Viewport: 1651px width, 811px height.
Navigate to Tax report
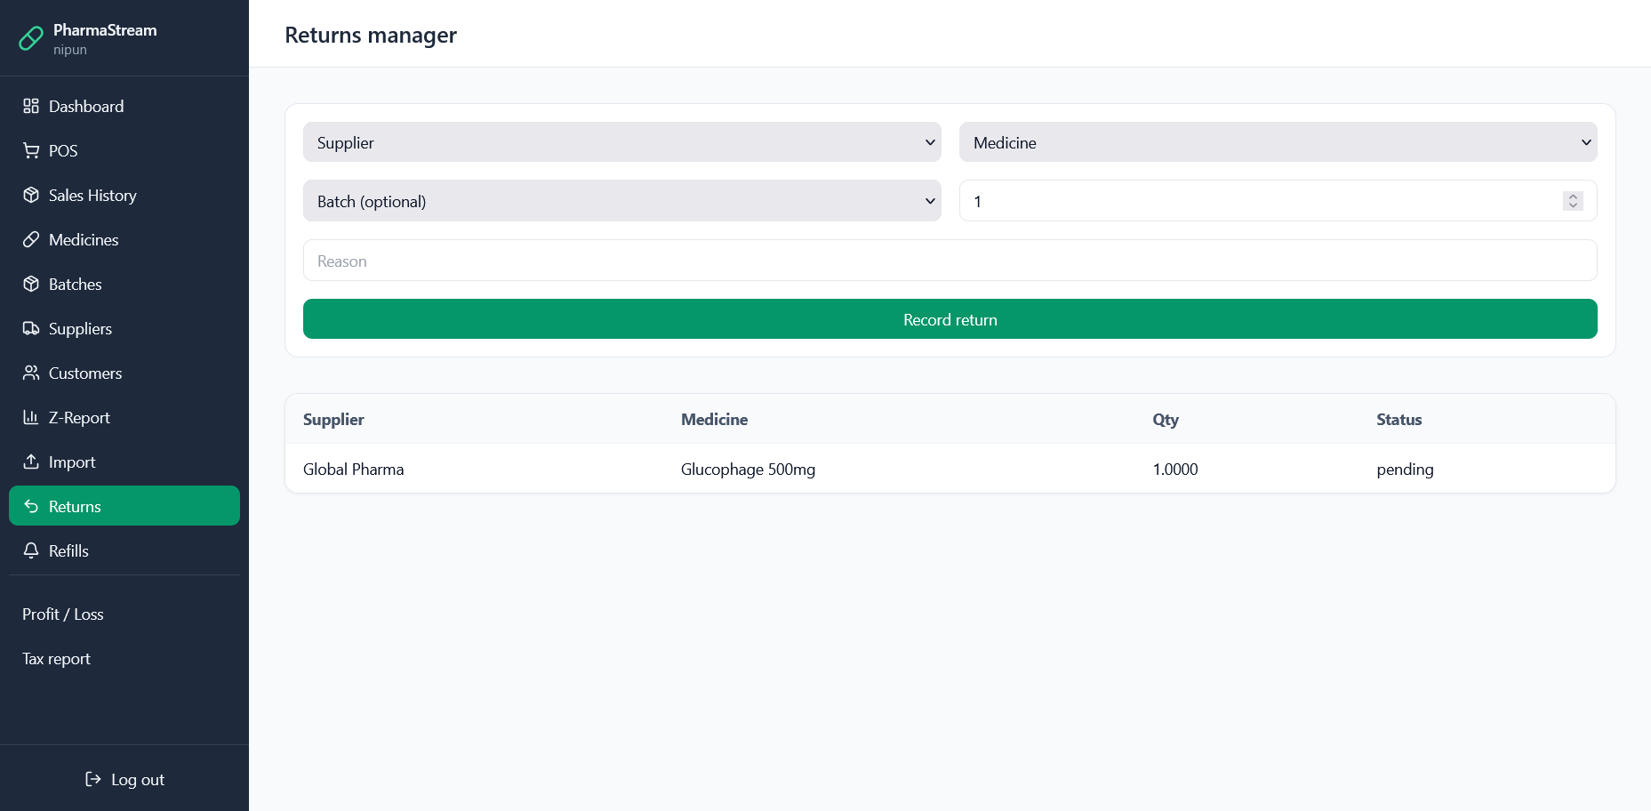(x=57, y=659)
